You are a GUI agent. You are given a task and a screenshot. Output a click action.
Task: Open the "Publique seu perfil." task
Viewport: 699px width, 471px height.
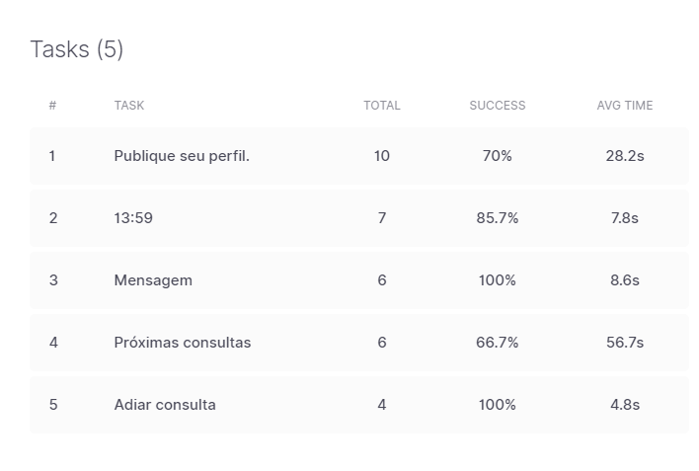click(182, 156)
